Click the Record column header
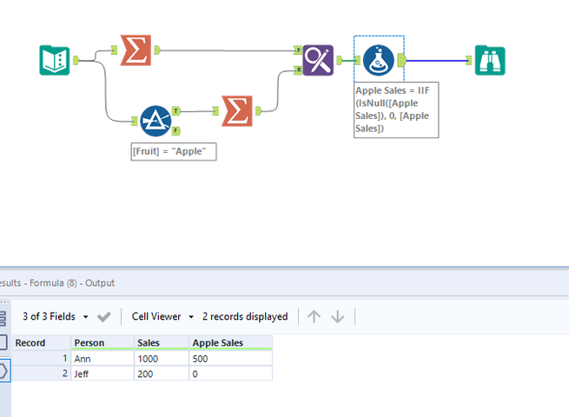This screenshot has height=417, width=569. coord(42,342)
